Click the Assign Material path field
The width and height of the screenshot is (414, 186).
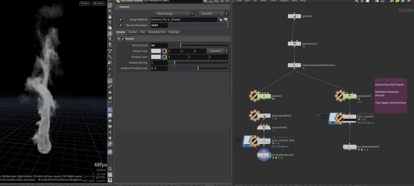click(x=184, y=20)
